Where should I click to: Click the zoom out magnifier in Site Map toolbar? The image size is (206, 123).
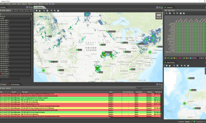55,11
